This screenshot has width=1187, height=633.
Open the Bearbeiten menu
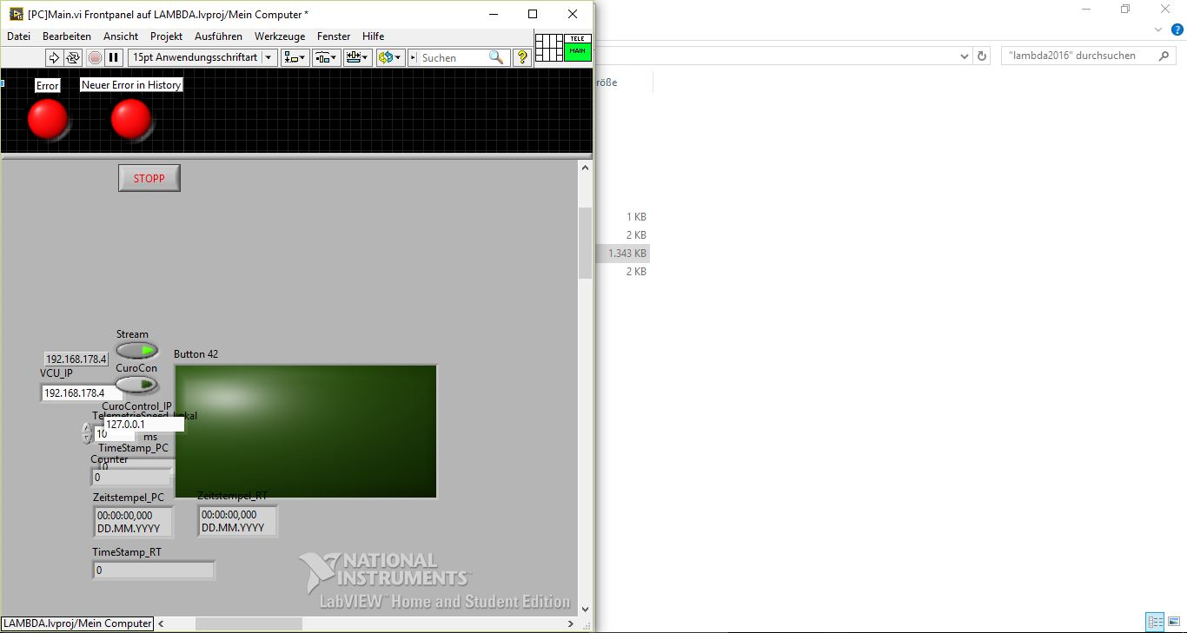pos(67,36)
